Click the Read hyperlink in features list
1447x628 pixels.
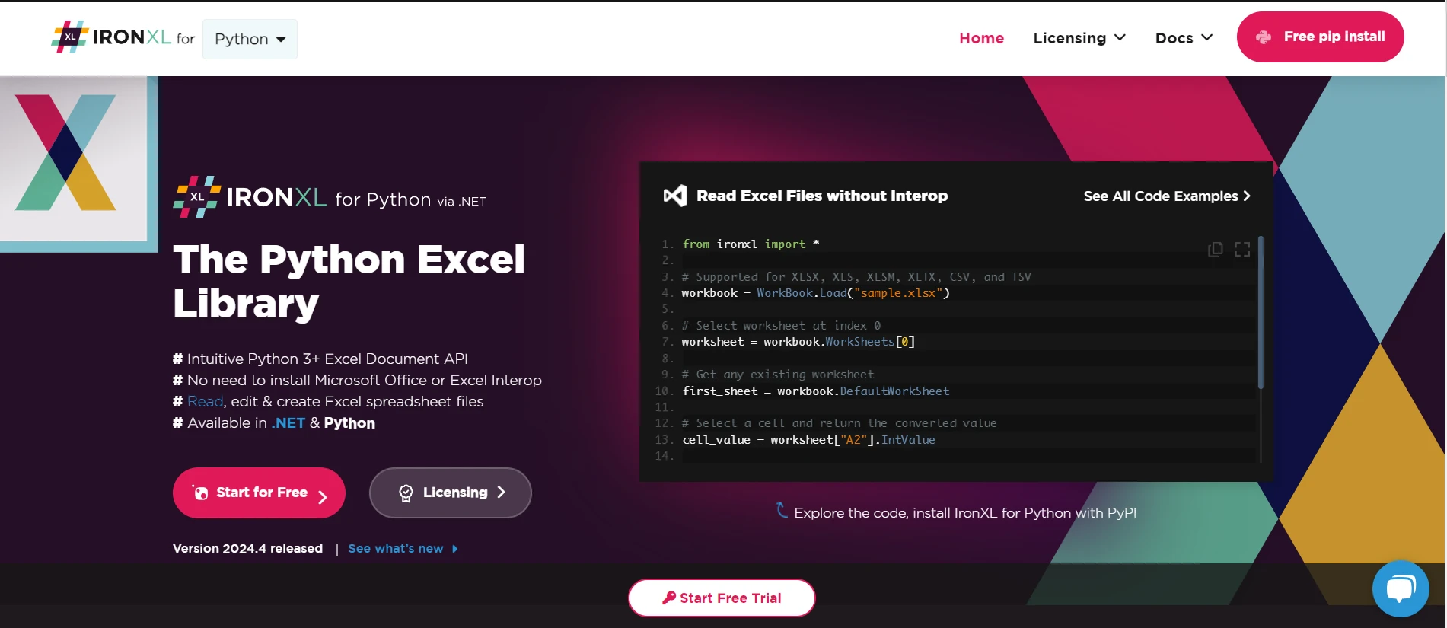point(205,401)
